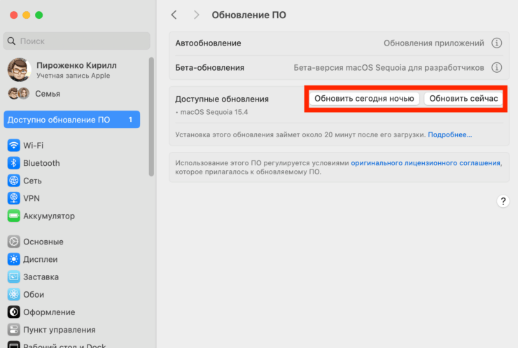Open the VPN settings label

[31, 198]
